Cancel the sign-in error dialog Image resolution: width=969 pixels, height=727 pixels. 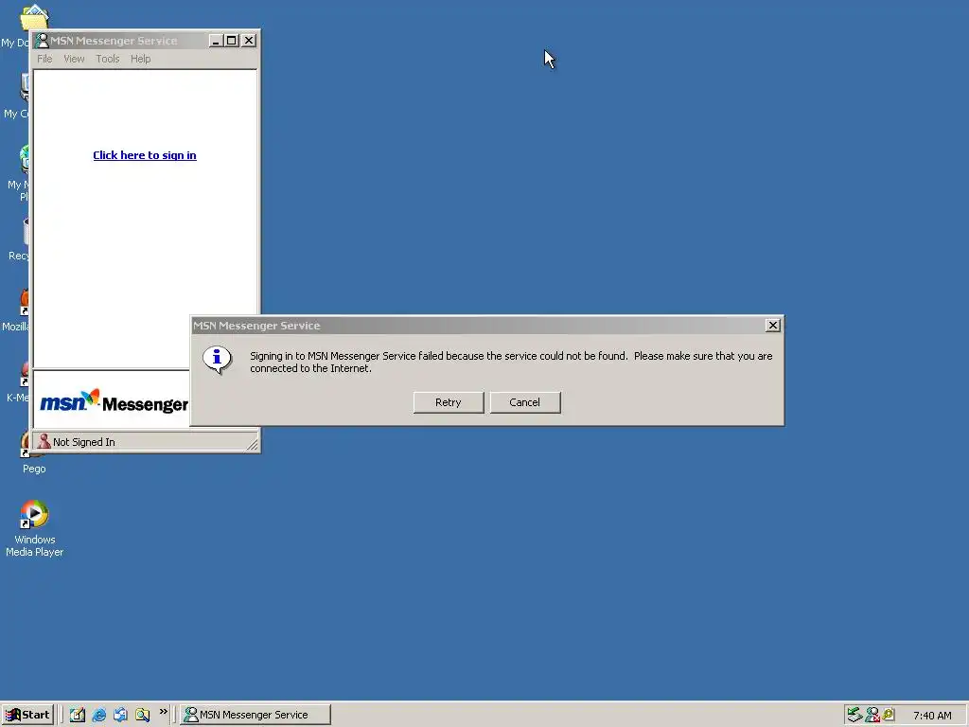point(524,402)
